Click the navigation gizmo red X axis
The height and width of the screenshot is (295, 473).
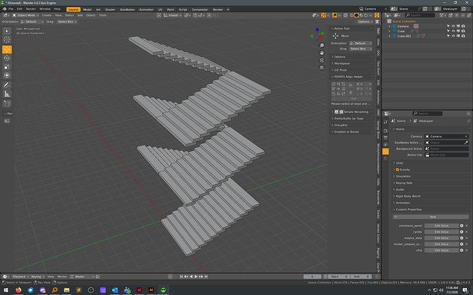click(320, 38)
